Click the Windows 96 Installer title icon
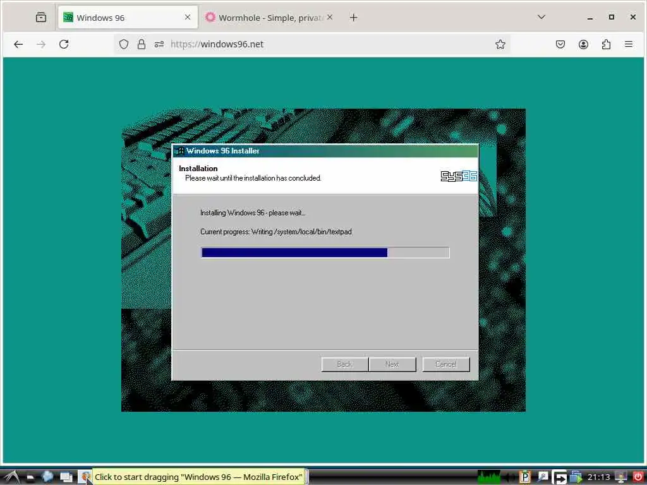This screenshot has height=485, width=647. click(x=179, y=151)
